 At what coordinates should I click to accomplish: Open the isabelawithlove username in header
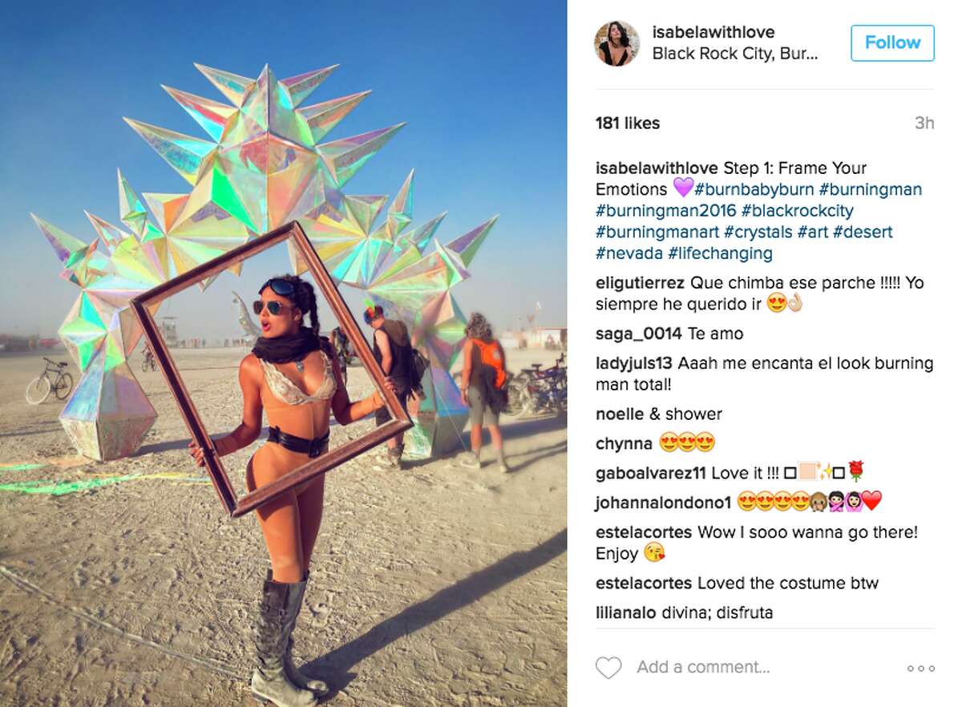click(x=713, y=32)
